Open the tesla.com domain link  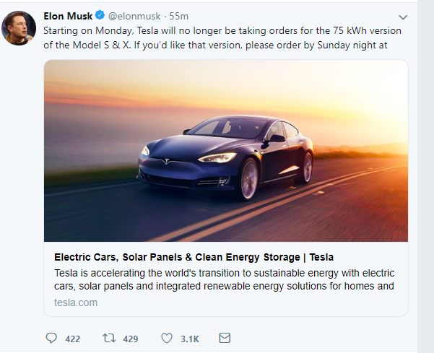point(76,302)
